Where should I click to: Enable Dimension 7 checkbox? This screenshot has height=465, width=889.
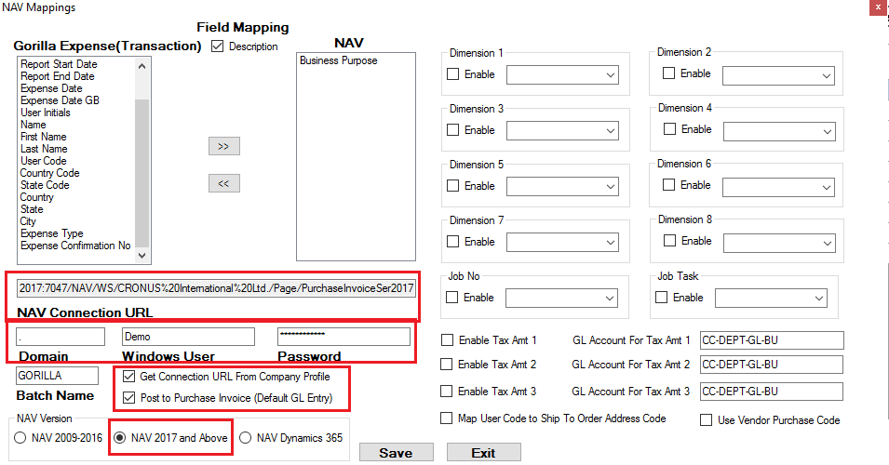pyautogui.click(x=453, y=241)
